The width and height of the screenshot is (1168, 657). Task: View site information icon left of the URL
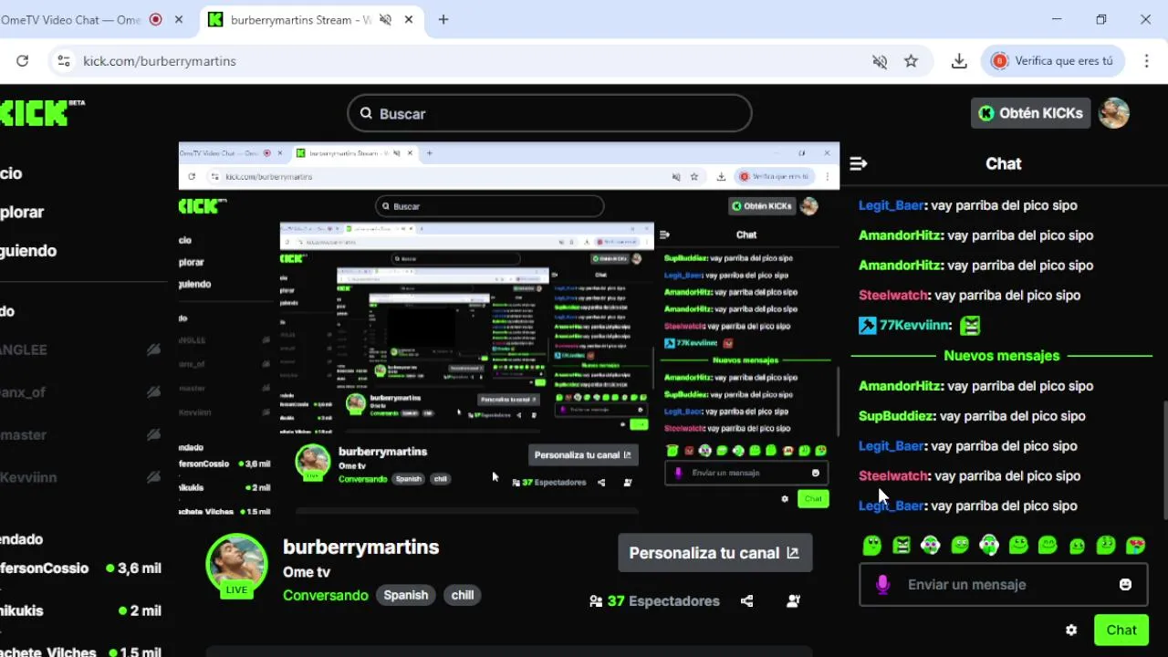(63, 61)
